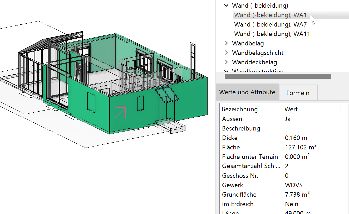The image size is (349, 214).
Task: Select the Dicke attribute row
Action: 283,138
